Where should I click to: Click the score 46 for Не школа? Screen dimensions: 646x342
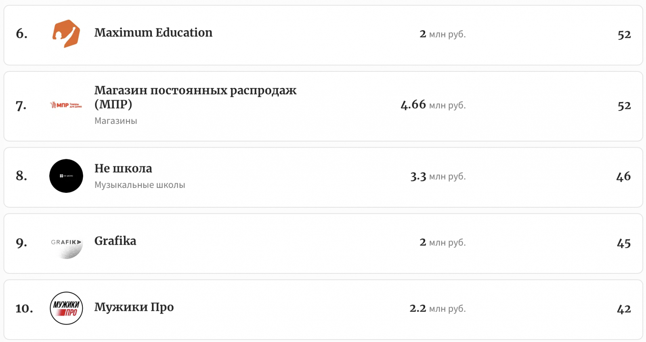coord(623,177)
